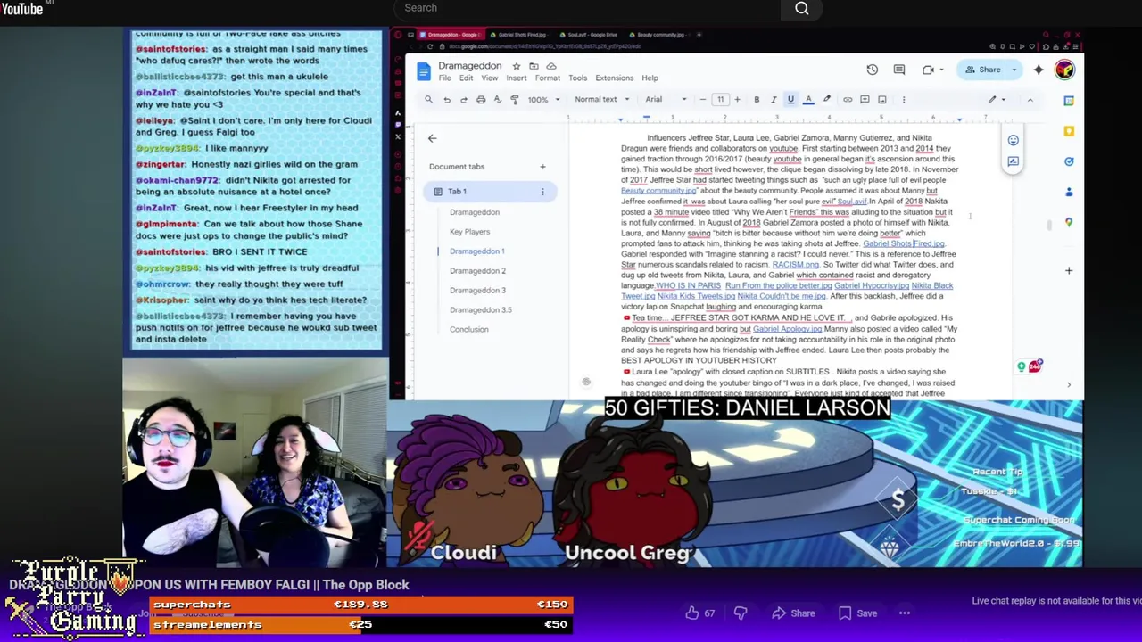Open the Normal text style dropdown
The height and width of the screenshot is (642, 1142).
(602, 100)
